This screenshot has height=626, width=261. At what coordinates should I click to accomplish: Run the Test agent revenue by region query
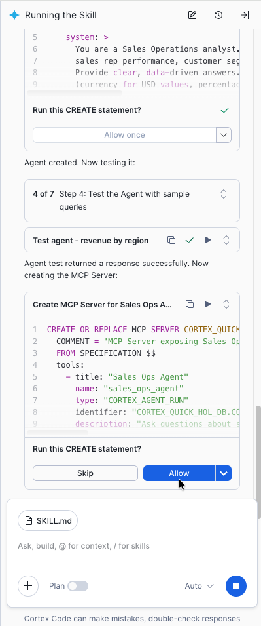tap(207, 240)
